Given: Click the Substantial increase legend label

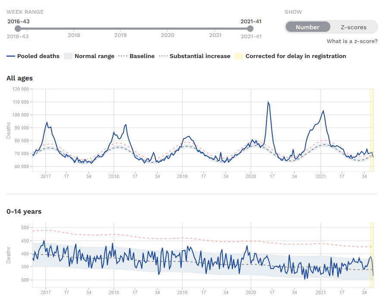Looking at the screenshot, I should click(x=200, y=56).
